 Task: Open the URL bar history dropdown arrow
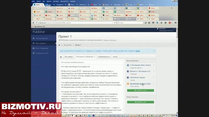pos(113,23)
